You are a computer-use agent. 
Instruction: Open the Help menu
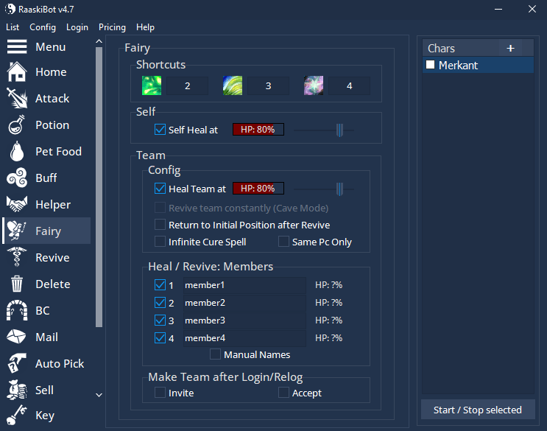tap(145, 27)
